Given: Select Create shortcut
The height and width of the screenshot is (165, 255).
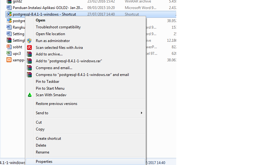Looking at the screenshot, I should point(85,139).
